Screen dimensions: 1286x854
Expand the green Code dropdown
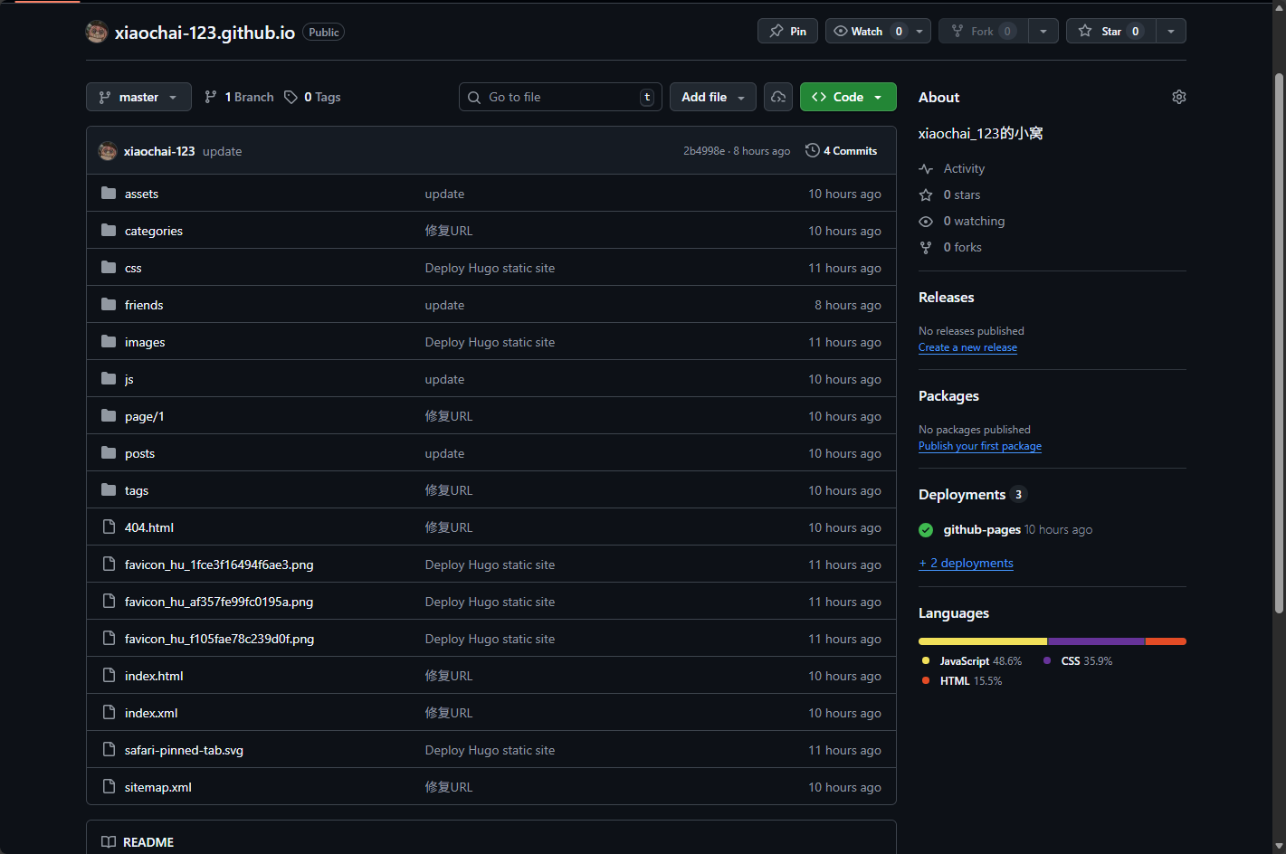pos(848,97)
